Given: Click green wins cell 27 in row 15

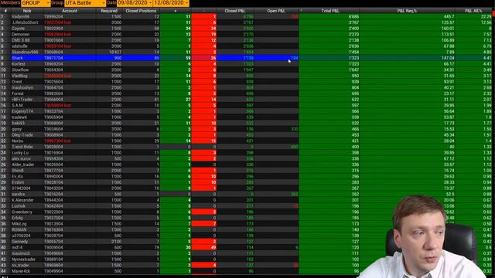Looking at the screenshot, I should [176, 100].
